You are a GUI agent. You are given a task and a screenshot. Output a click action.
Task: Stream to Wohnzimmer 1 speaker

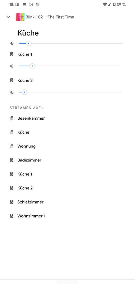click(x=67, y=216)
